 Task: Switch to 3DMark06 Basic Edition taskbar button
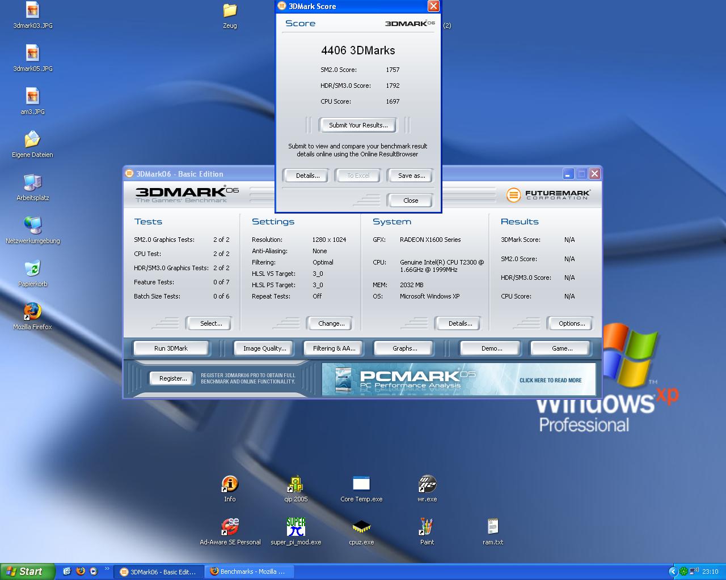tap(158, 572)
